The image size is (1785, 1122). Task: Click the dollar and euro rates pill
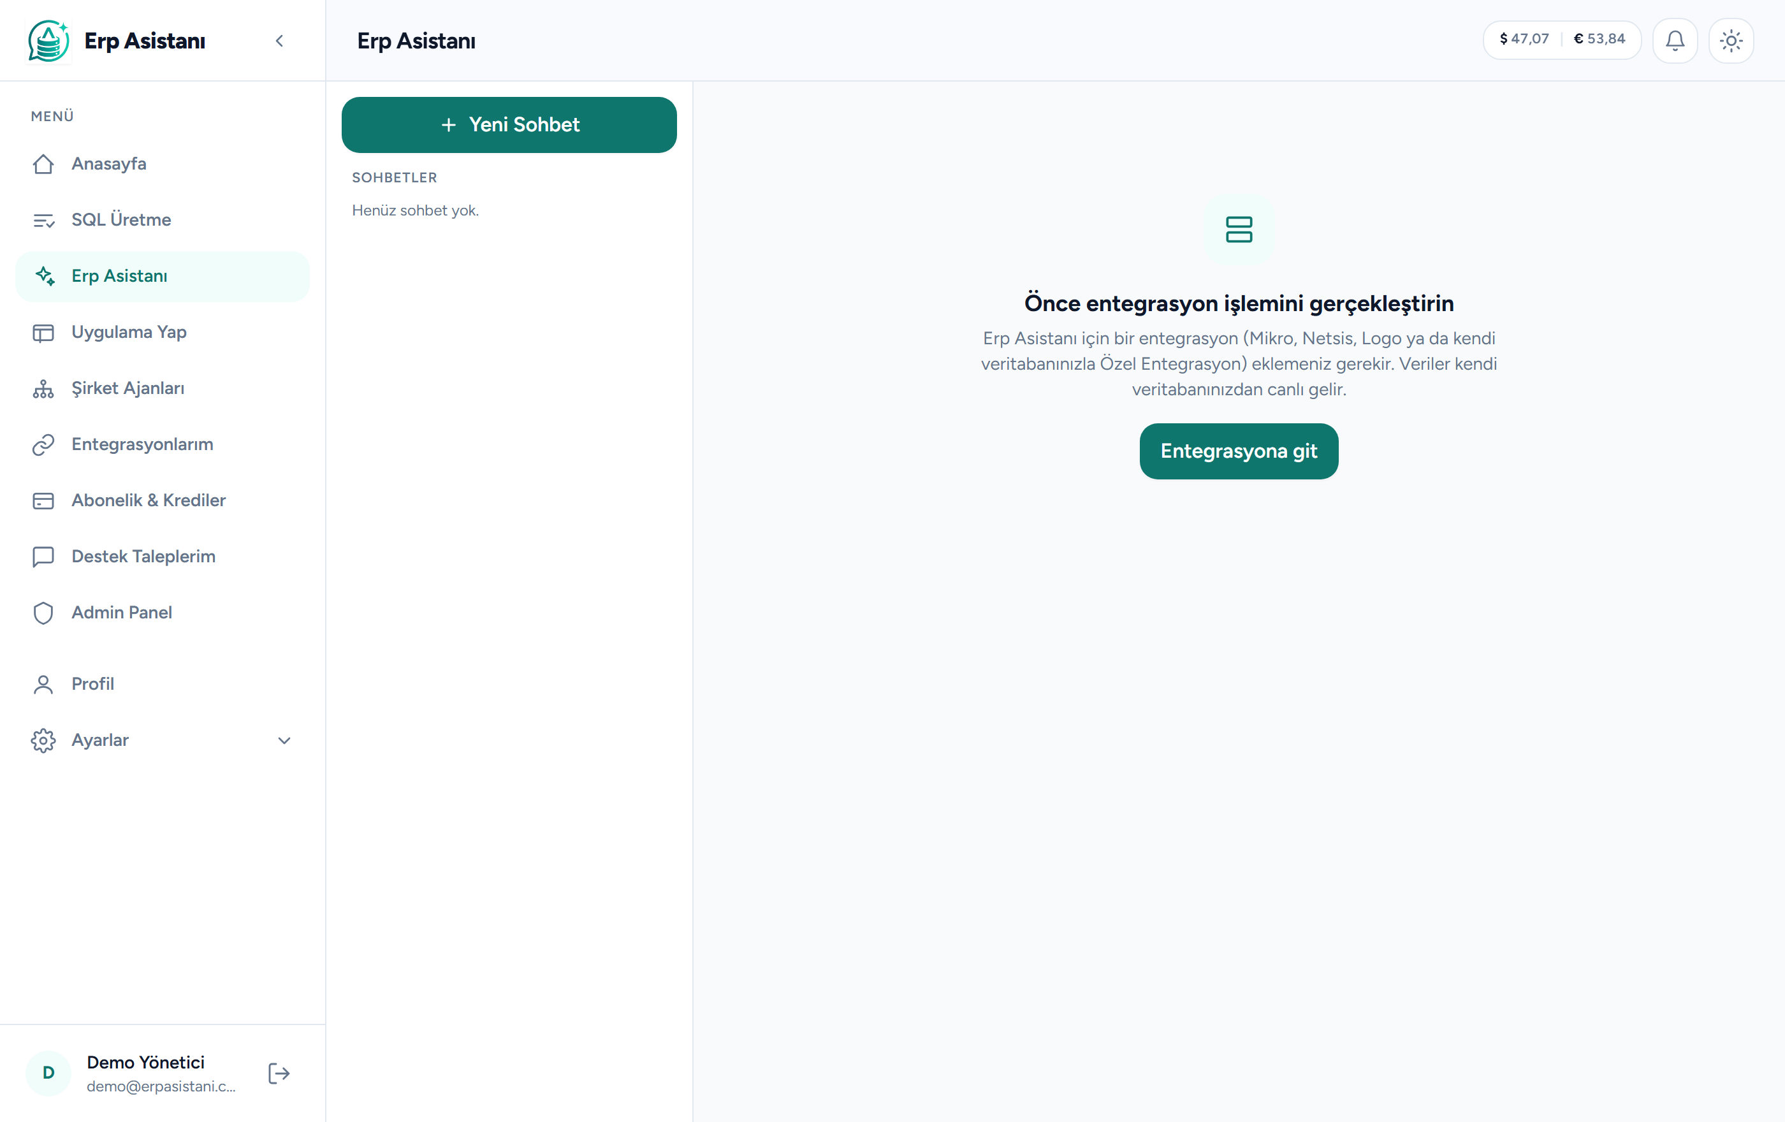point(1561,40)
